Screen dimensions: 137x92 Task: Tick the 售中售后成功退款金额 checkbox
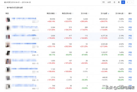coord(5,8)
